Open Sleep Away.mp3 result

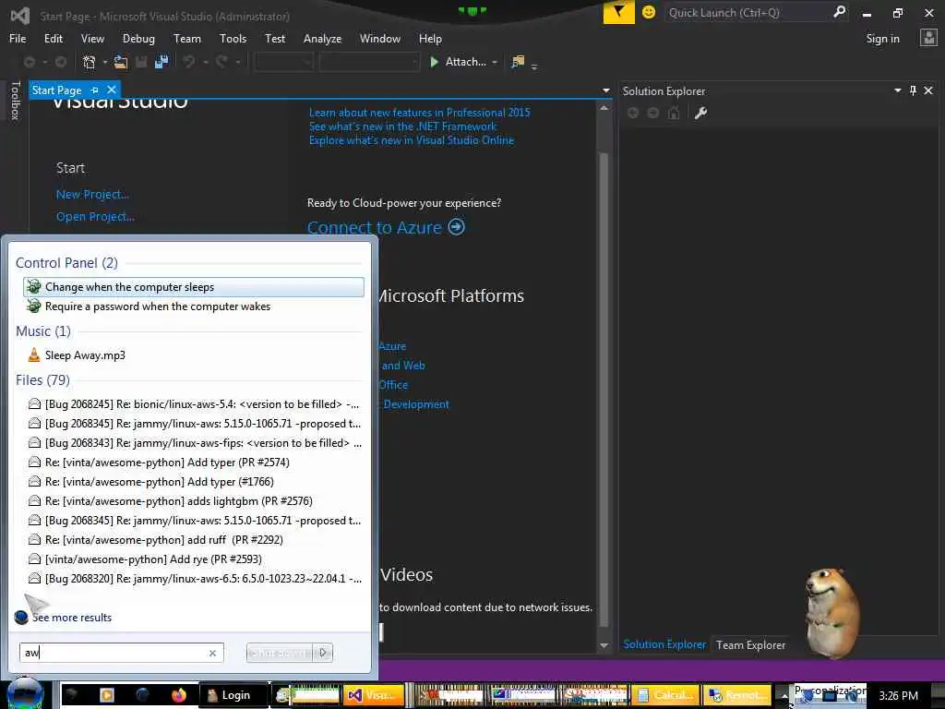(194, 355)
